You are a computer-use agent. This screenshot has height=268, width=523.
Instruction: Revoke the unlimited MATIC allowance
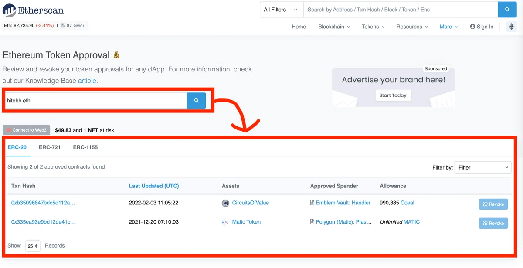[x=493, y=223]
